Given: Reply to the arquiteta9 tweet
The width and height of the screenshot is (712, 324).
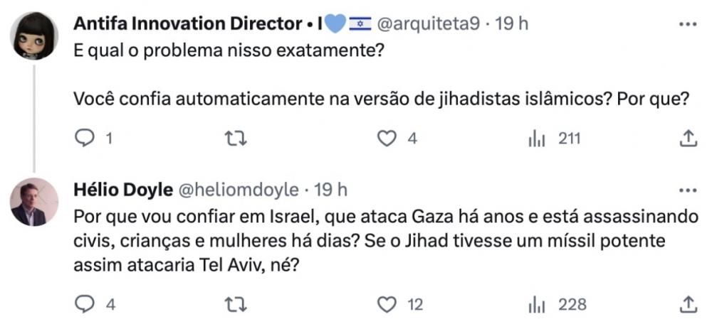Looking at the screenshot, I should pos(85,139).
